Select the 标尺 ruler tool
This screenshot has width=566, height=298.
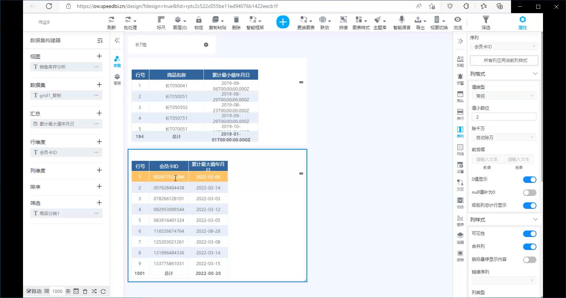[x=161, y=22]
